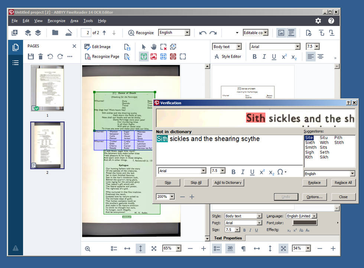
Task: Switch to the Text Properties tab
Action: [x=228, y=238]
